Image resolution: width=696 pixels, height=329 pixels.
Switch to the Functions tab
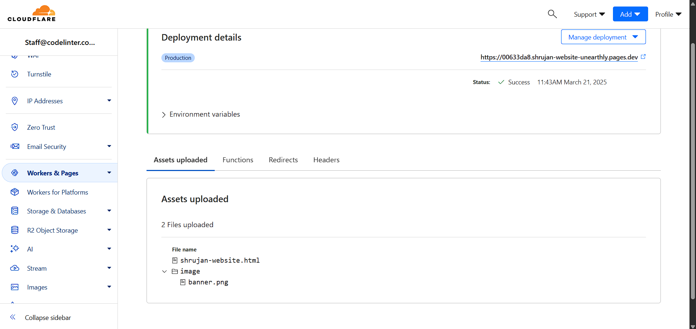click(238, 160)
